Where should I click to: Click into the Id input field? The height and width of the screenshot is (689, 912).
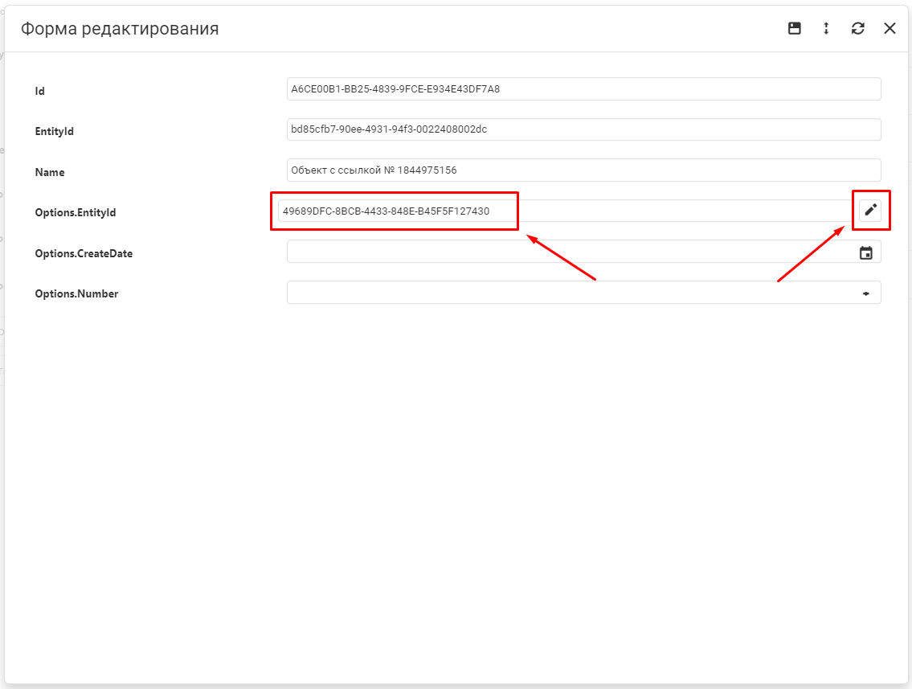(583, 89)
